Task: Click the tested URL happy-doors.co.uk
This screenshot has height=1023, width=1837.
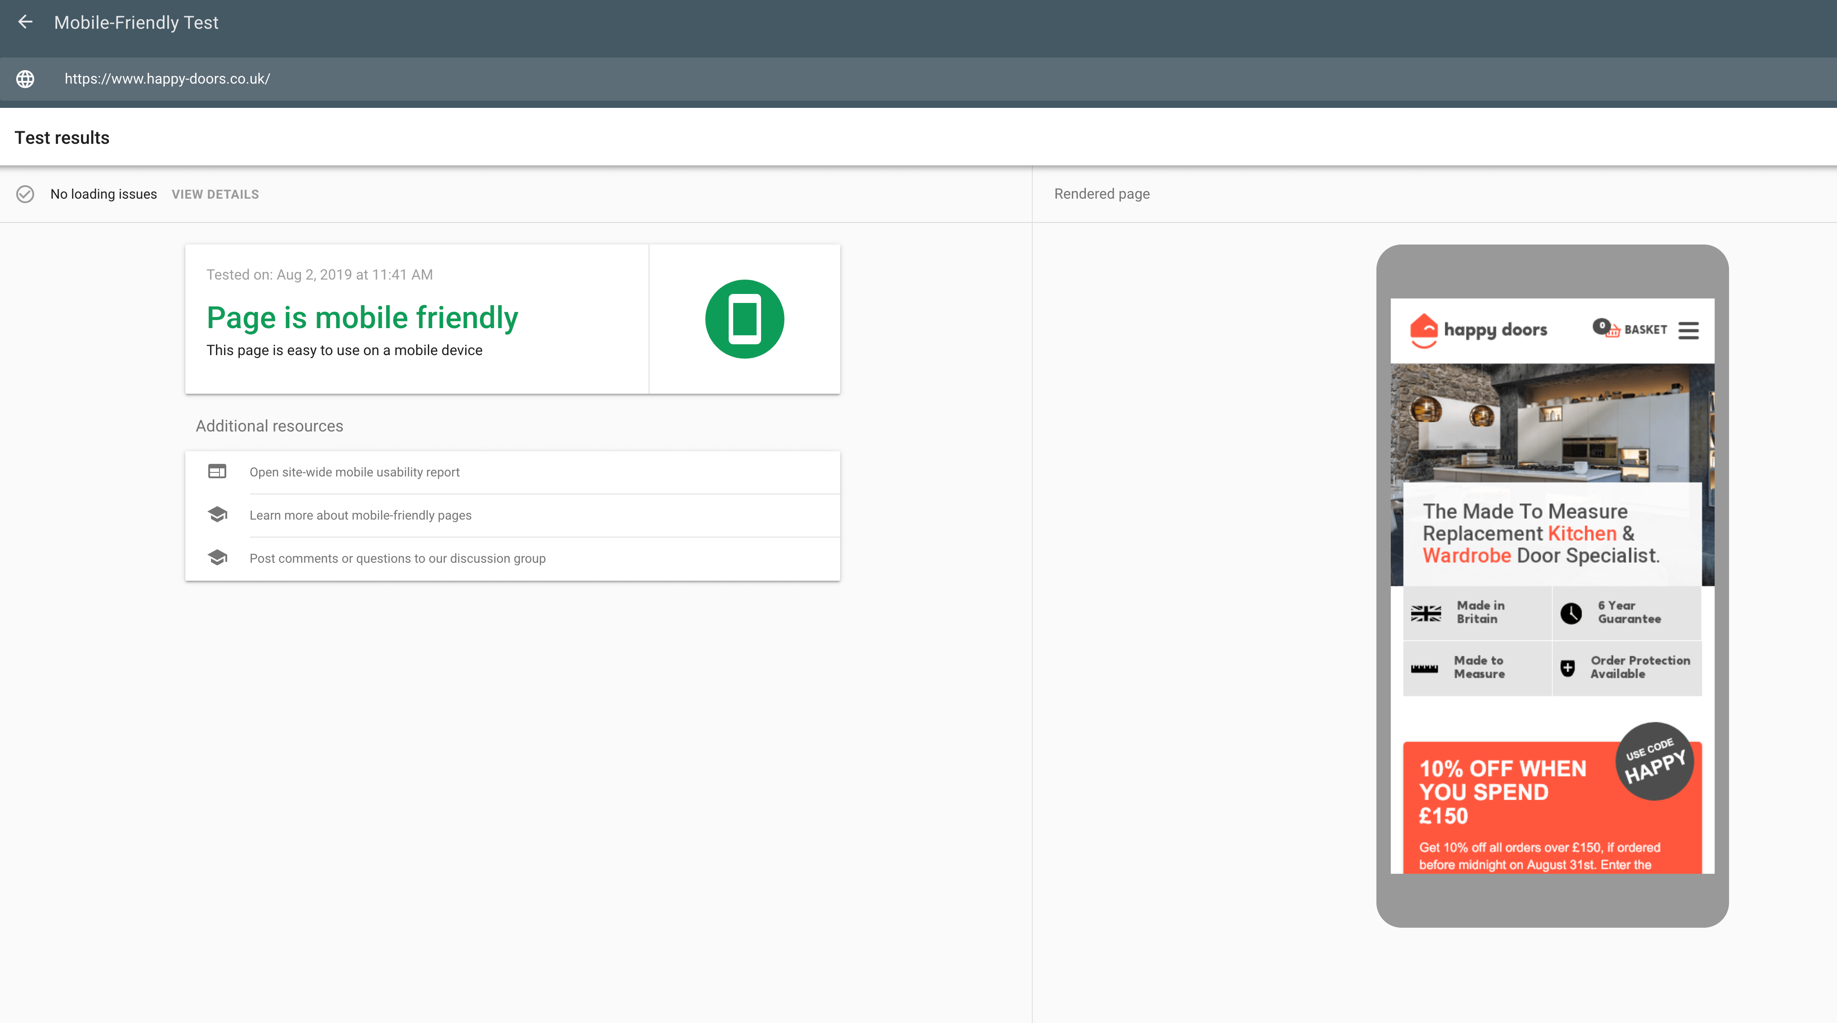Action: coord(167,79)
